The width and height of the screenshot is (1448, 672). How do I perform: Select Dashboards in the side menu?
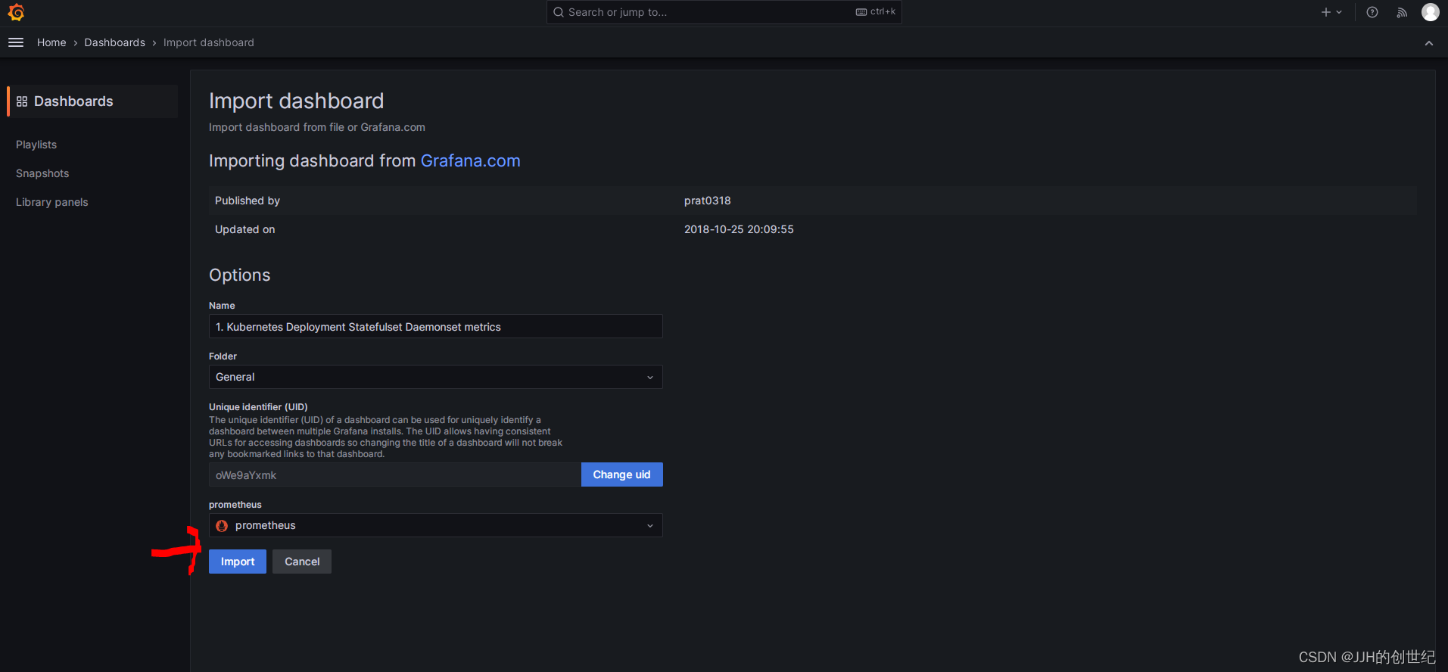pos(92,101)
